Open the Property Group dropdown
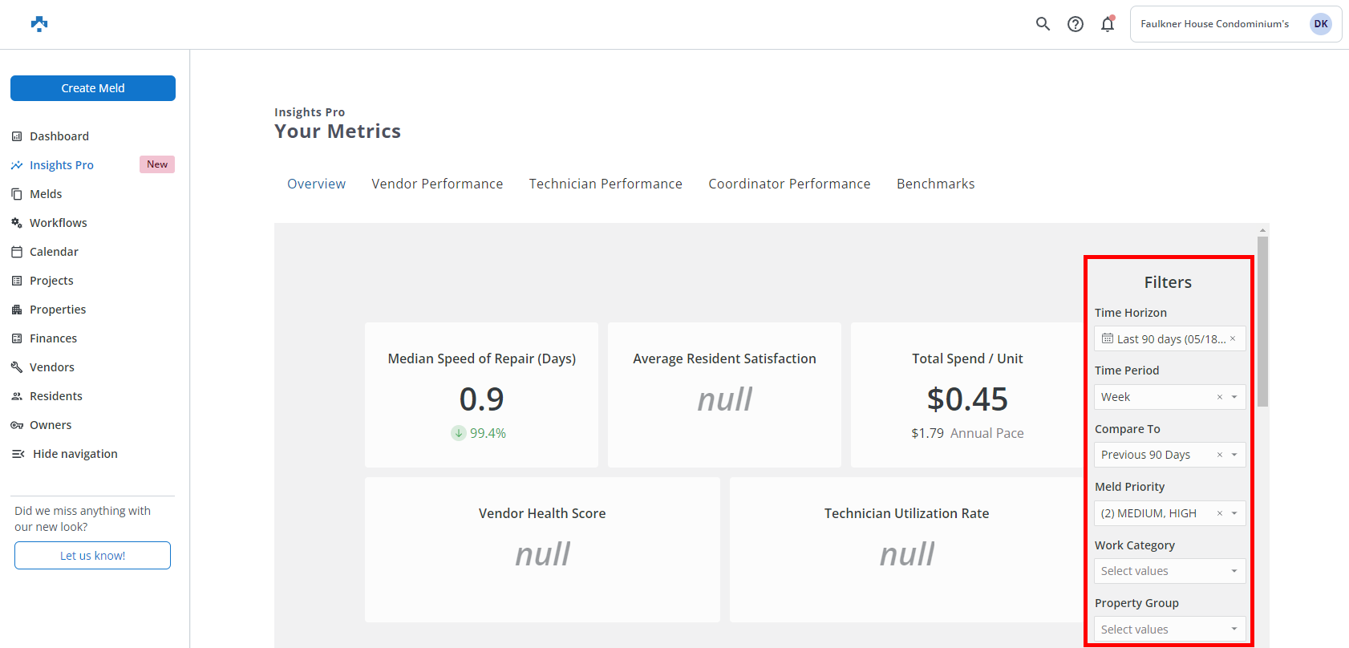This screenshot has height=648, width=1349. (x=1169, y=630)
